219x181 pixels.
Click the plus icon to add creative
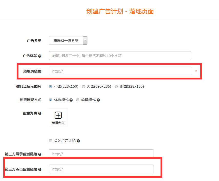coord(58,115)
